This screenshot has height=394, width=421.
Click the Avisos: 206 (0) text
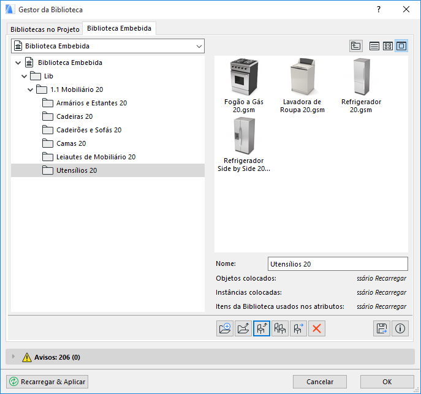tap(57, 357)
